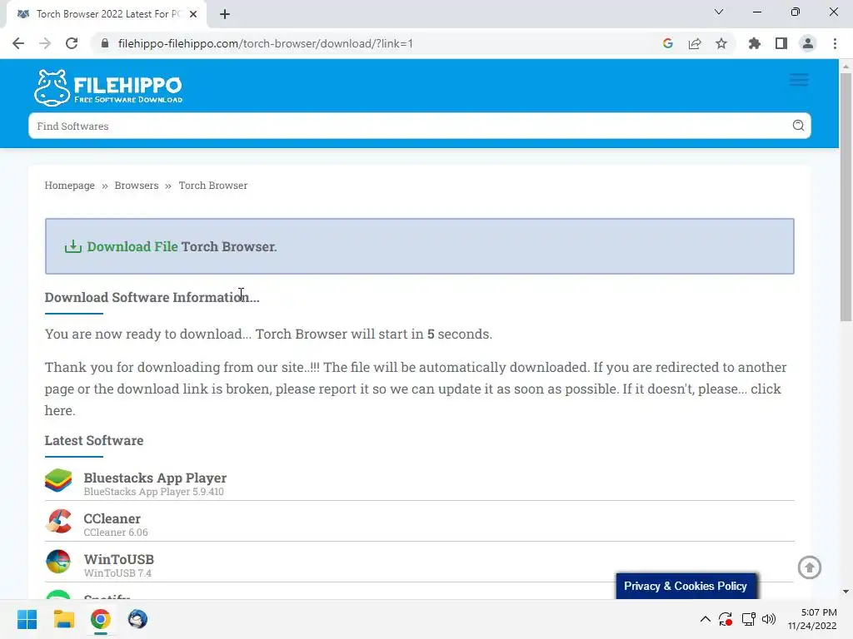The height and width of the screenshot is (639, 853).
Task: Click the scroll-to-top arrow button
Action: tap(810, 567)
